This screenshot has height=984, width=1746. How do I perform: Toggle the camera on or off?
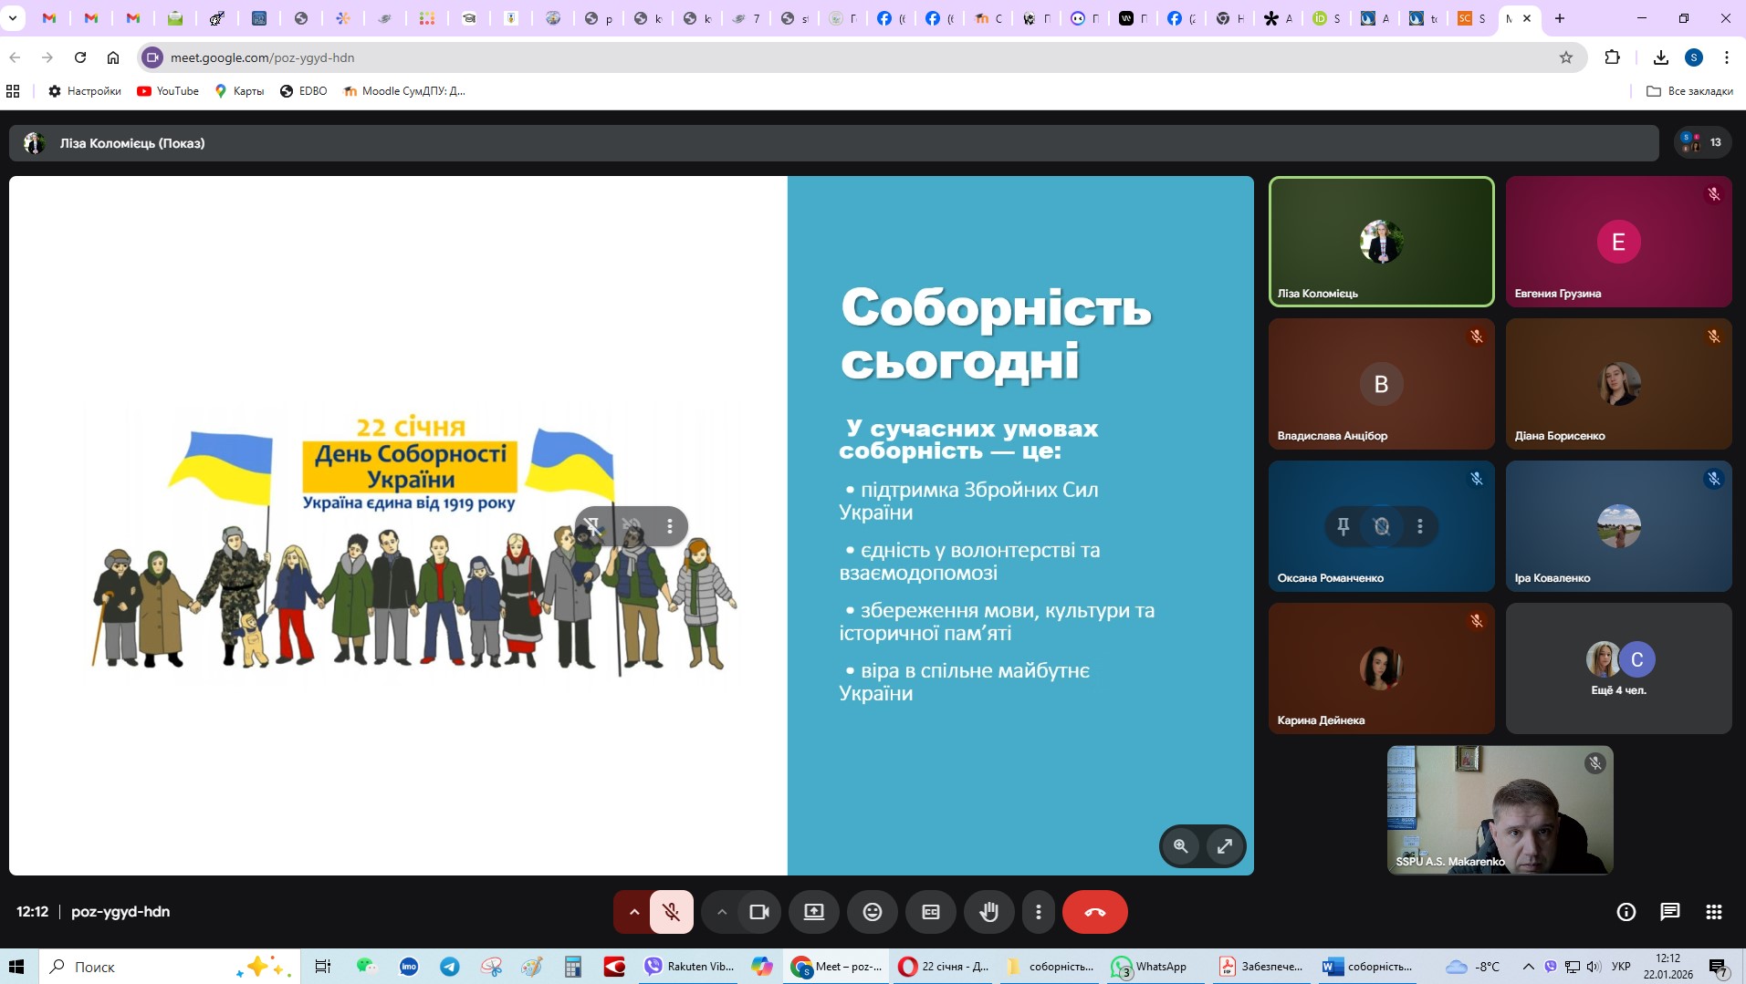tap(758, 912)
